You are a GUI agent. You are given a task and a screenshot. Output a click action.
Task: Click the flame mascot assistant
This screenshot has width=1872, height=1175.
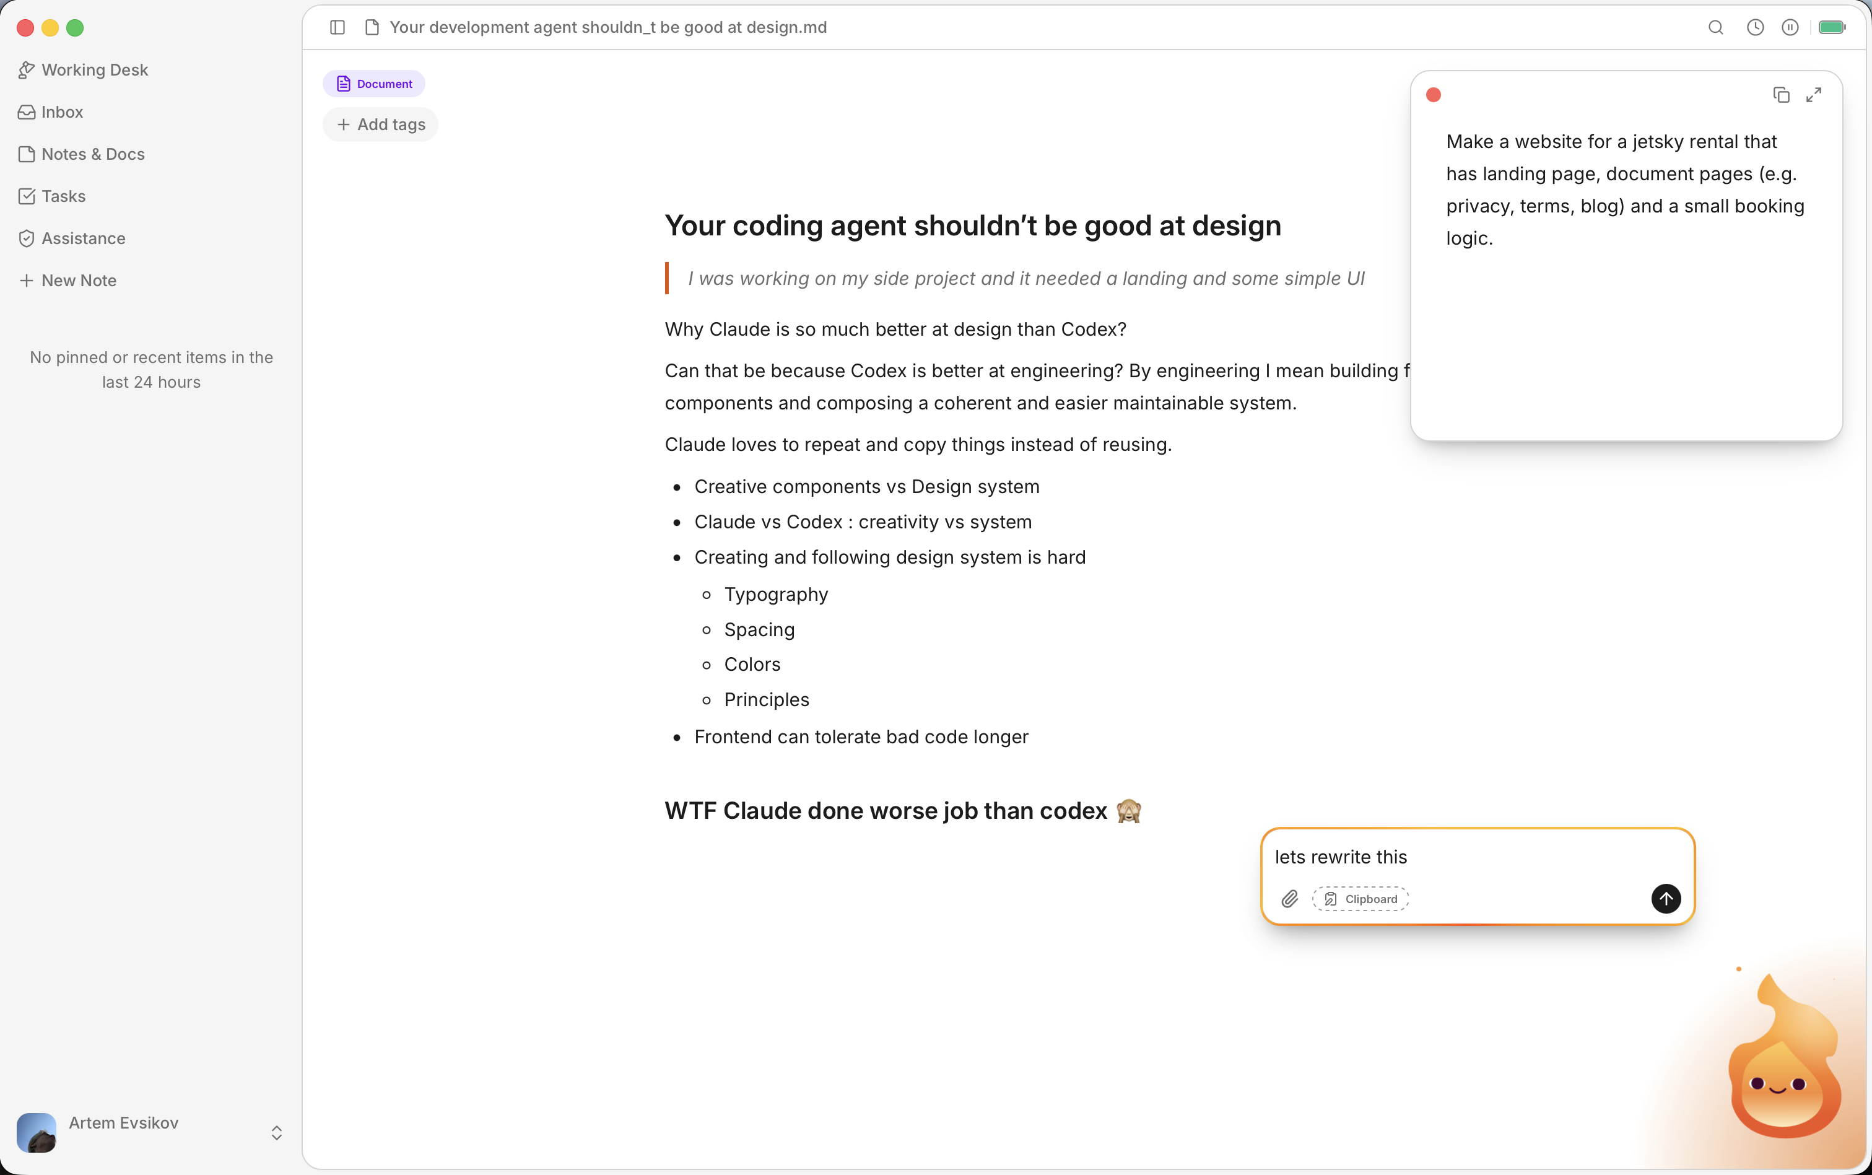[1784, 1058]
